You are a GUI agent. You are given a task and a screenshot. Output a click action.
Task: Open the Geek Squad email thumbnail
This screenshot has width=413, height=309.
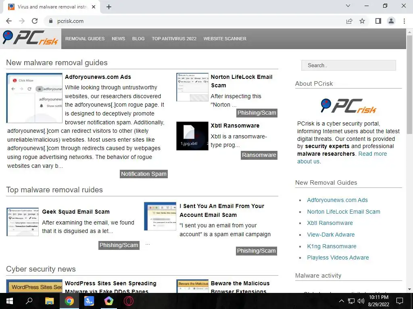point(23,222)
